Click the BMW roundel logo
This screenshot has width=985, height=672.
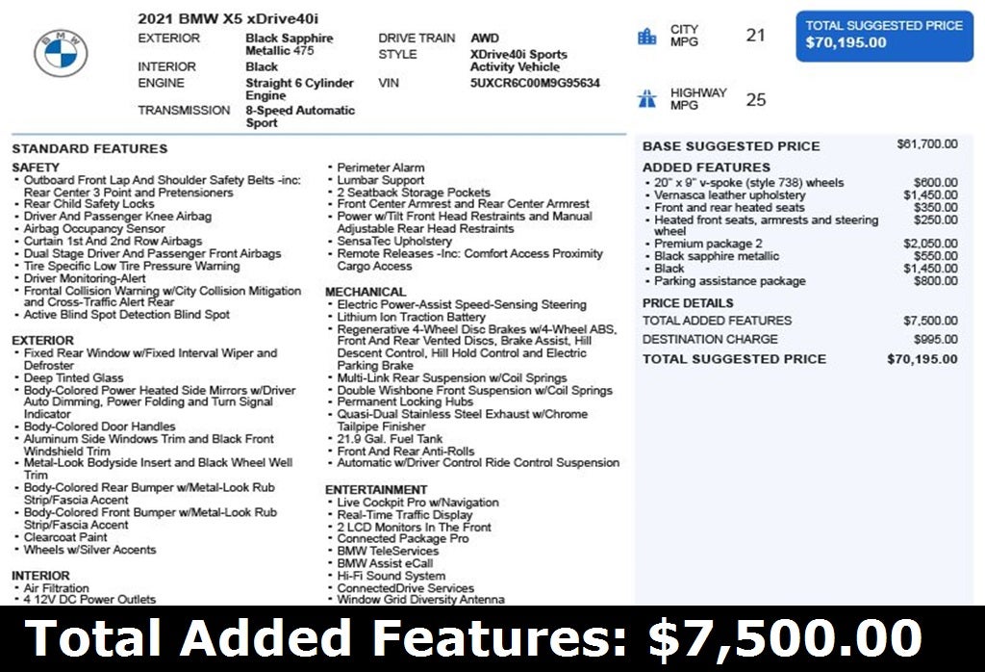click(61, 53)
